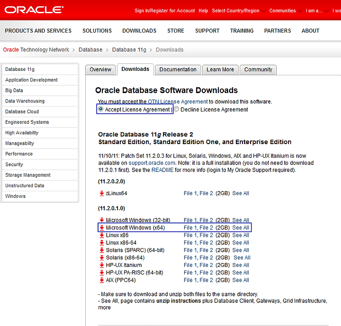Click the Database 11g breadcrumb link
This screenshot has width=341, height=326.
pyautogui.click(x=129, y=50)
